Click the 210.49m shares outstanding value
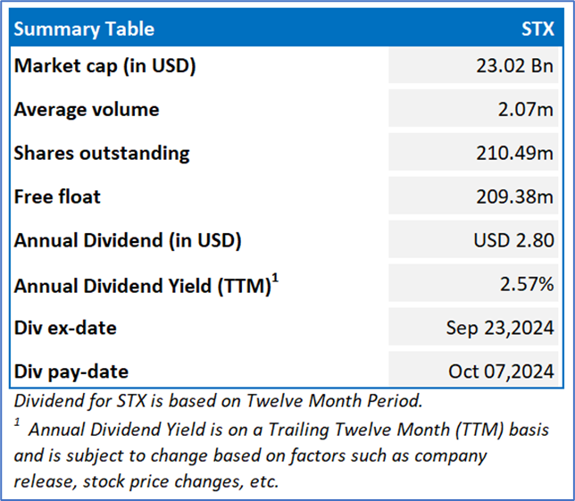The width and height of the screenshot is (575, 501). click(x=514, y=153)
